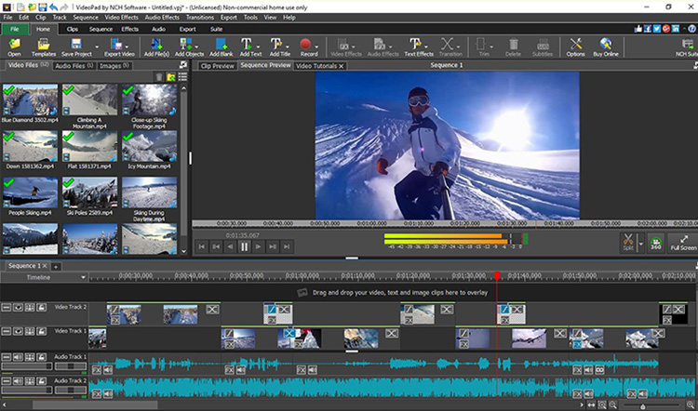
Task: Lock Audio Track 1
Action: [41, 357]
